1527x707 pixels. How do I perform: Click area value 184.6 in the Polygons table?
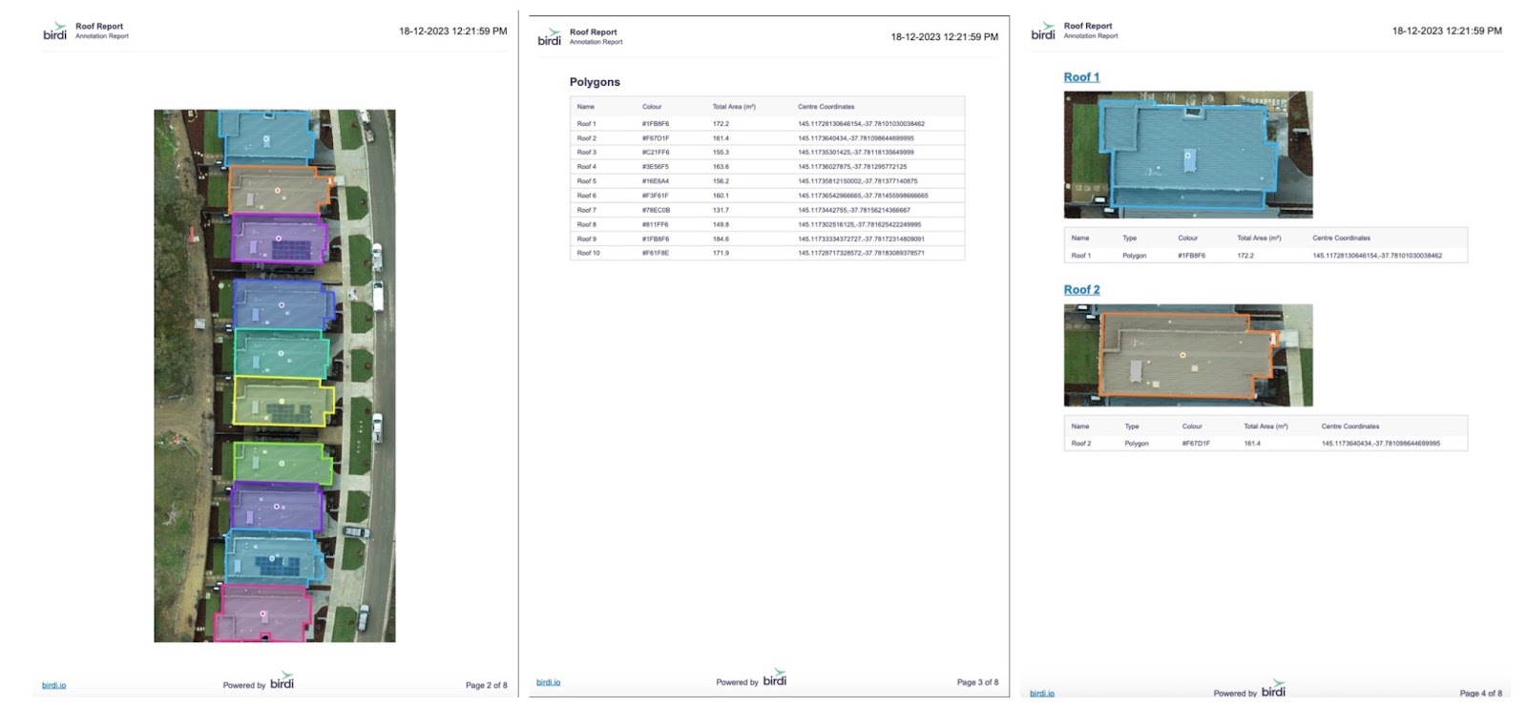click(x=721, y=239)
